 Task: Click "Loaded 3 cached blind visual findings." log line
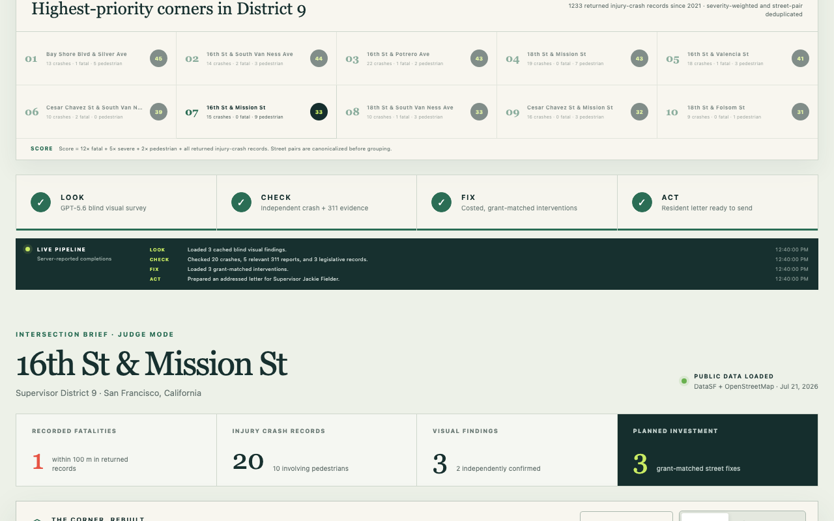(x=237, y=249)
